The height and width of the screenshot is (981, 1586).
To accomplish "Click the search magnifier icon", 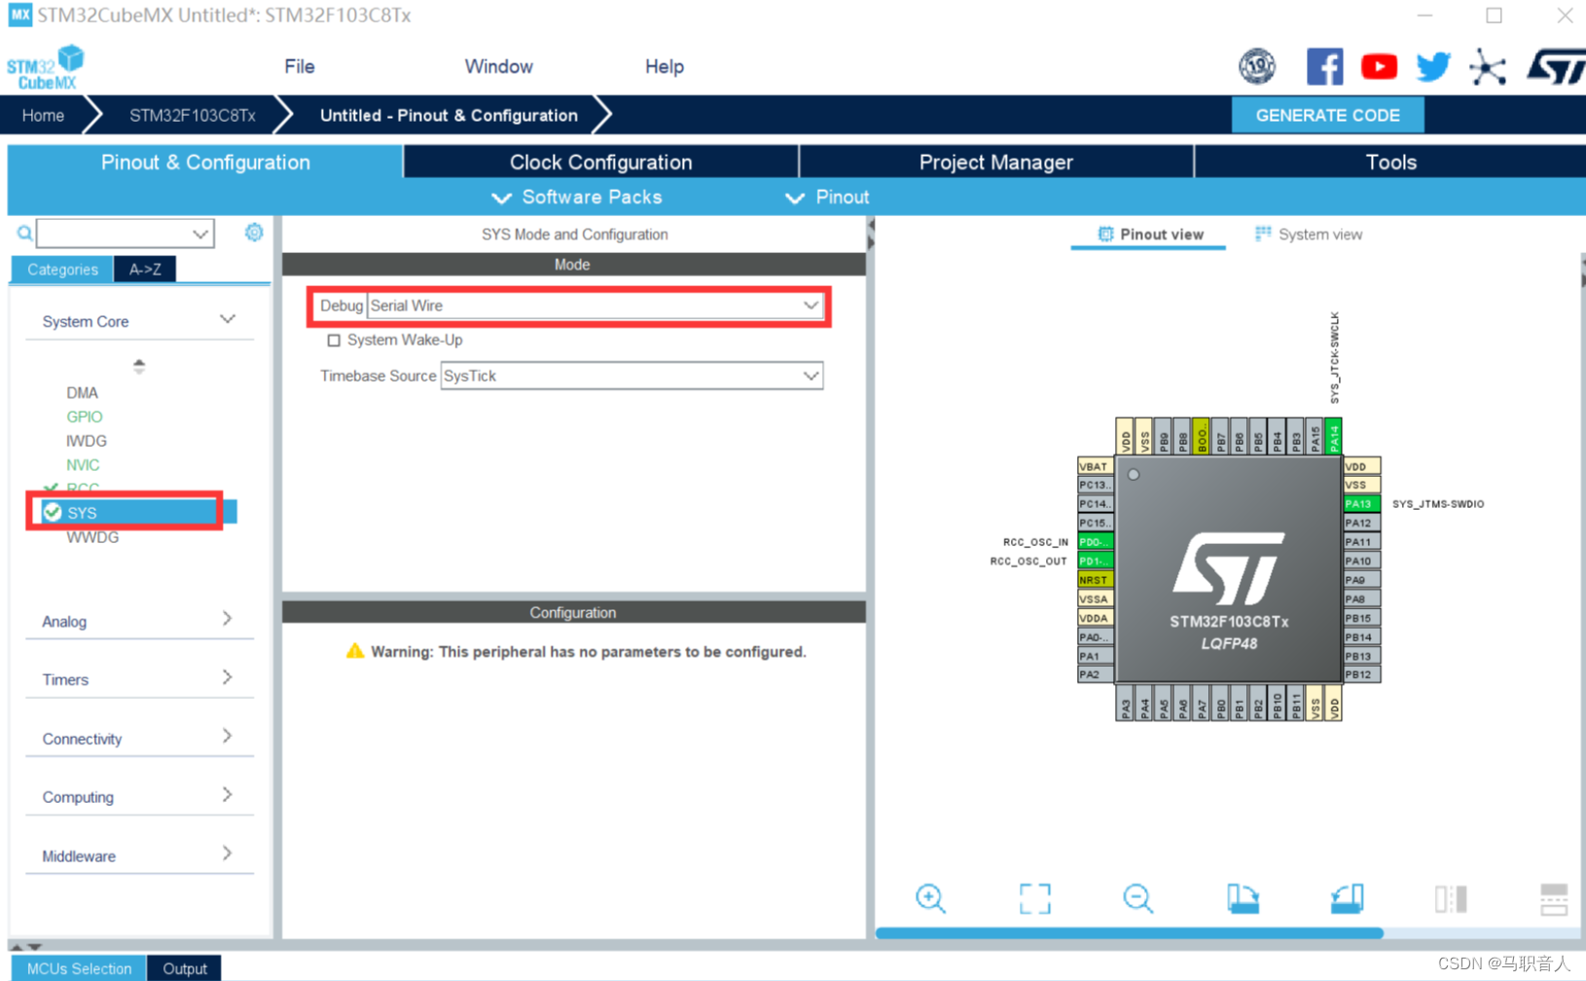I will 24,234.
